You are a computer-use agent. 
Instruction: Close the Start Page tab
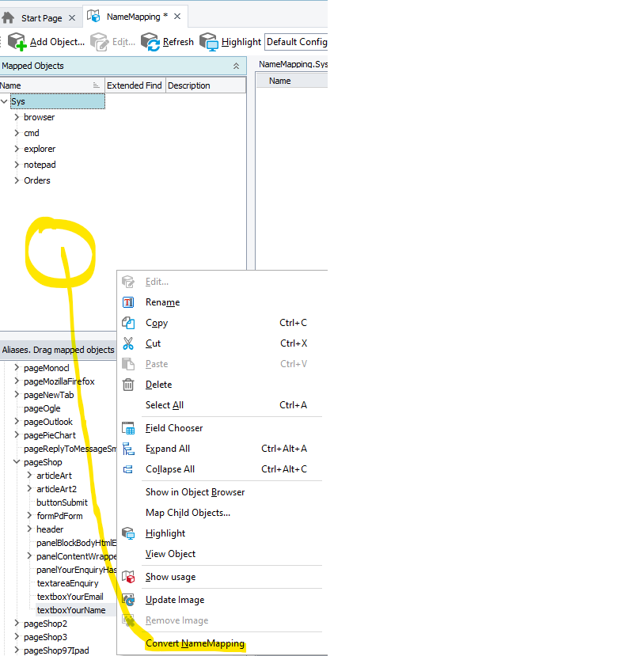[x=72, y=18]
